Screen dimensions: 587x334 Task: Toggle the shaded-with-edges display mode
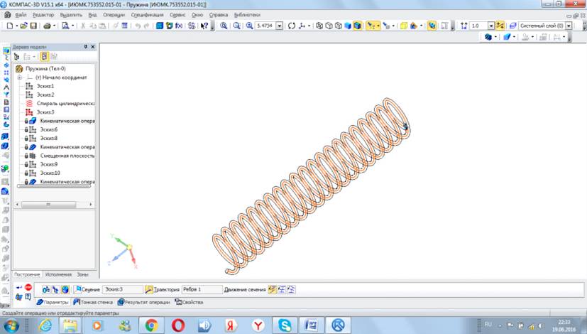(358, 26)
